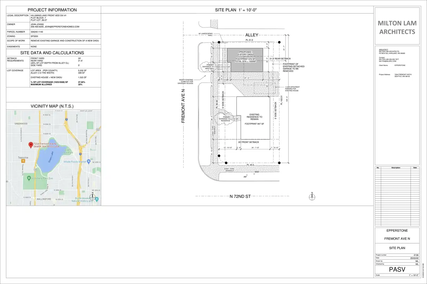Screen dimensions: 427x284
Task: Click the owner name JEAN JOHNS
Action: pos(37,24)
